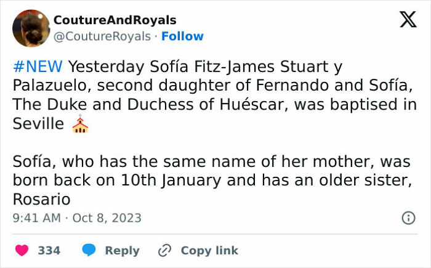
Task: Like the tweet with the heart icon
Action: click(x=22, y=251)
